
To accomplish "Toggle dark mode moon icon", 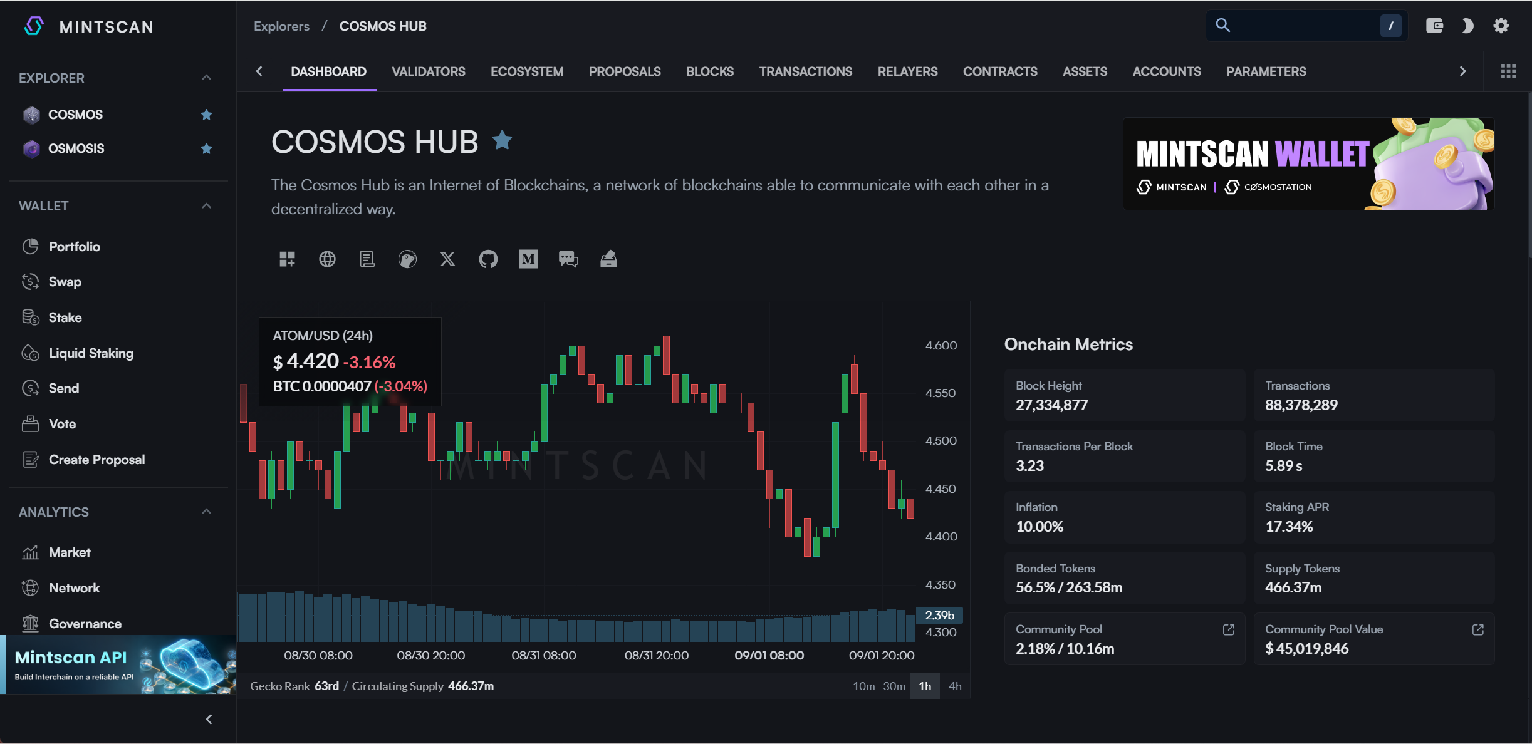I will 1467,26.
